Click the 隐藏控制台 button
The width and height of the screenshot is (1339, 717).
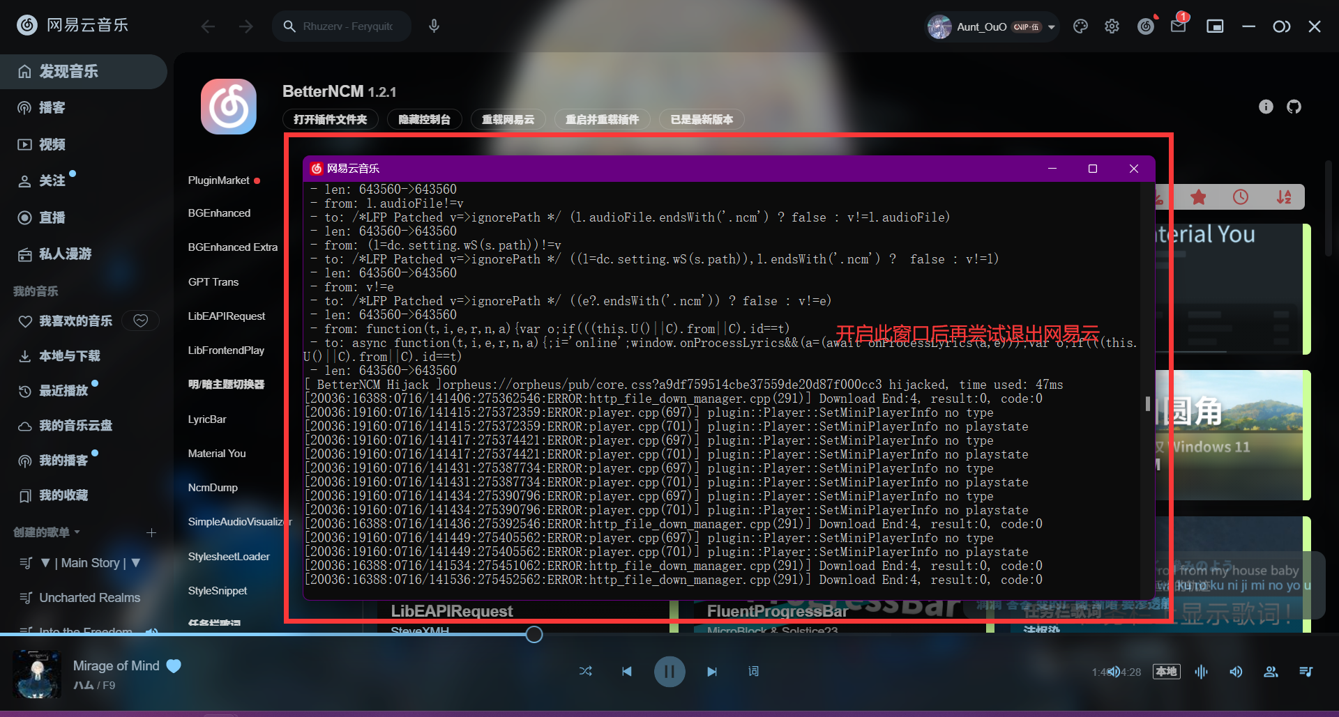coord(425,119)
